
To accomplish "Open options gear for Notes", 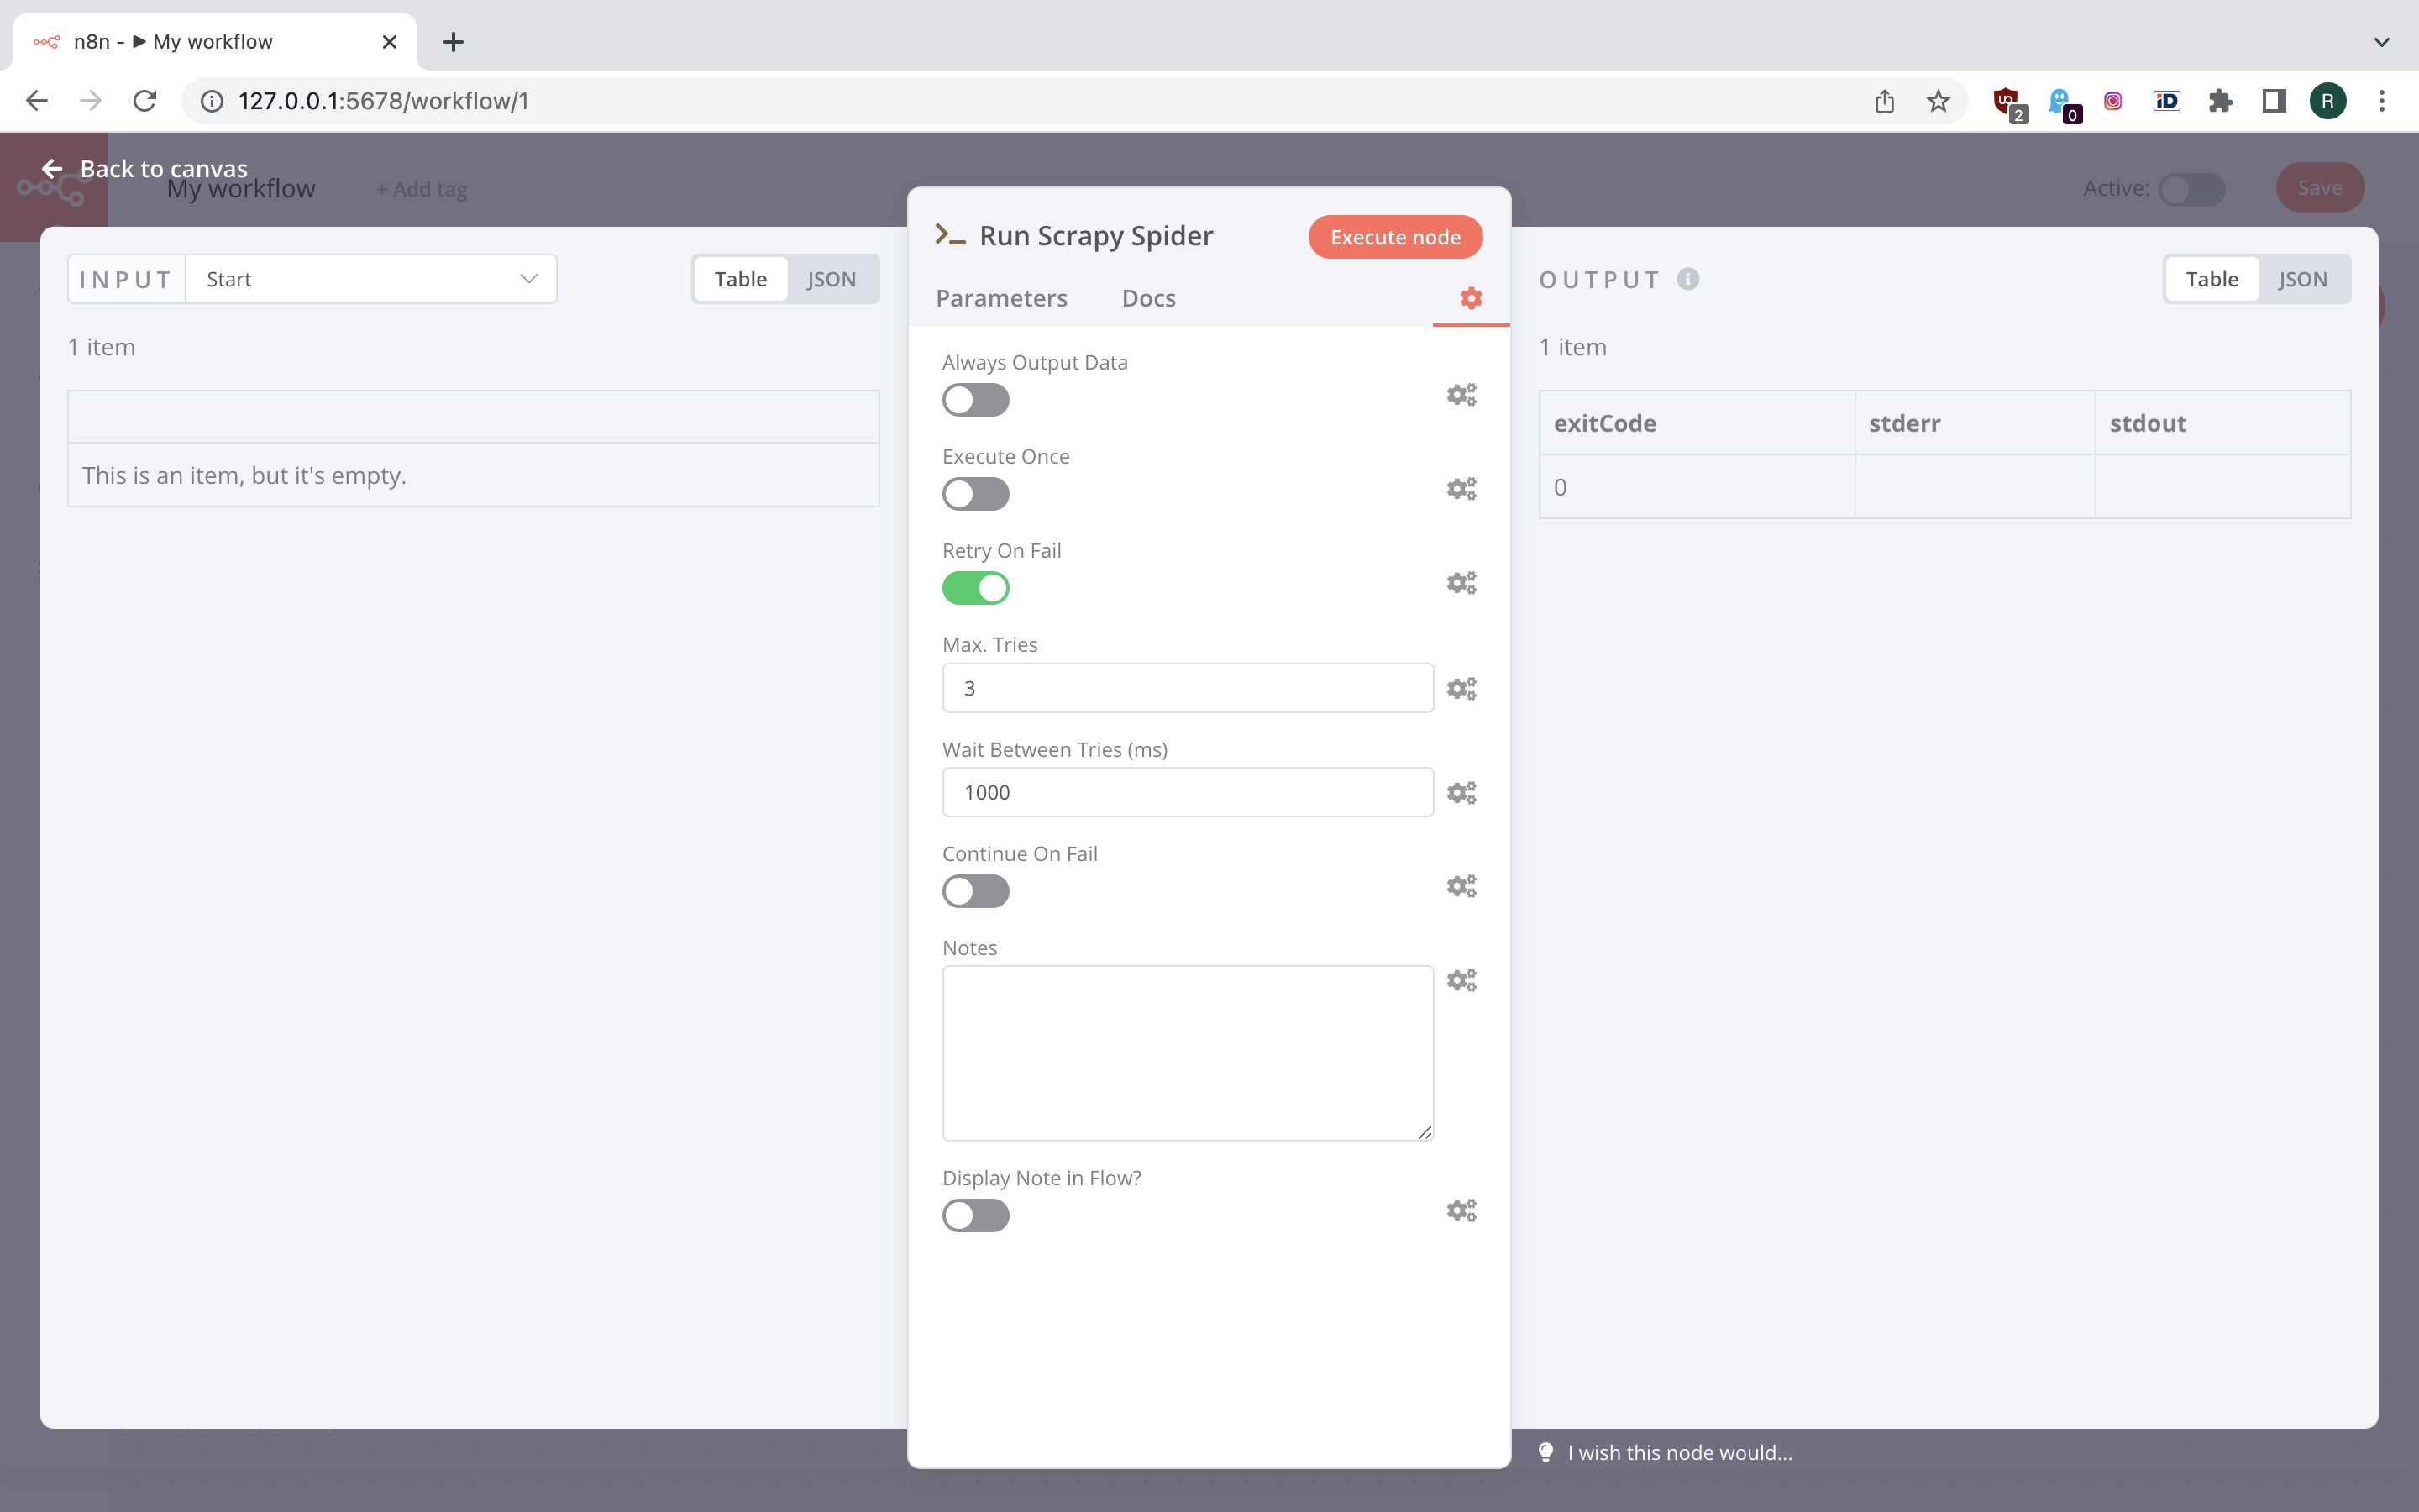I will click(x=1461, y=981).
